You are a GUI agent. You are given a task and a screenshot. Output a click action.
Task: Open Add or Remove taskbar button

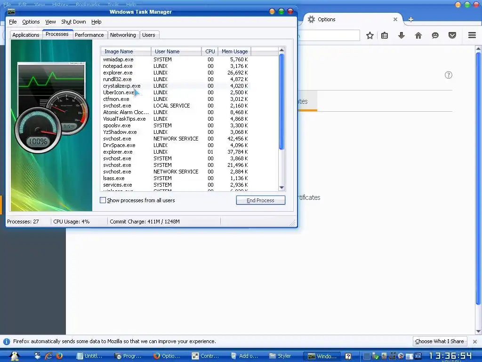(244, 356)
